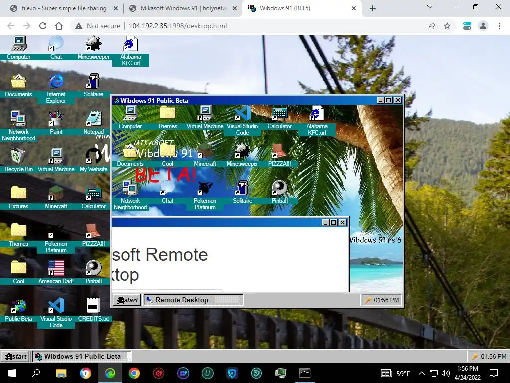The width and height of the screenshot is (510, 383).
Task: Launch Minecraft from the outer desktop
Action: pos(56,197)
